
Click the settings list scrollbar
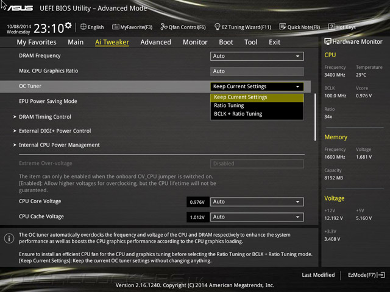315,117
